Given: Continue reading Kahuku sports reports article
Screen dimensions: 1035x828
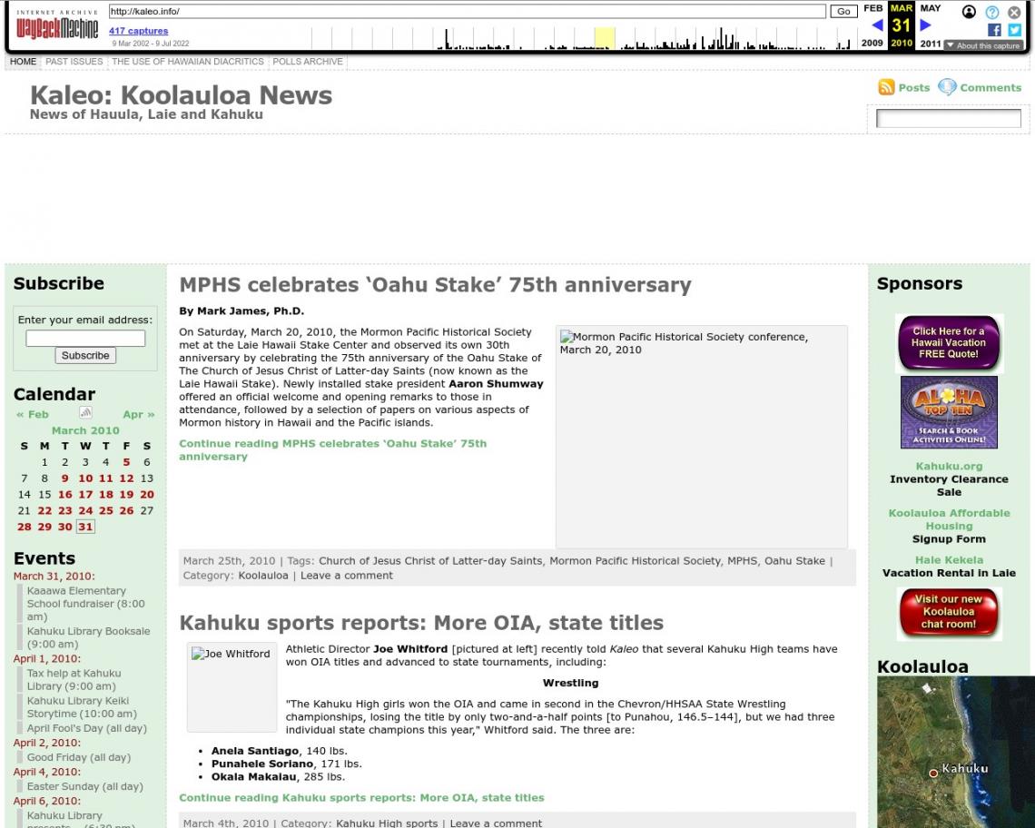Looking at the screenshot, I should point(361,798).
